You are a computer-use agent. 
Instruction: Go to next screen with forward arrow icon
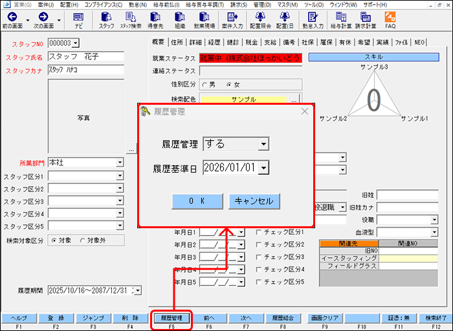click(43, 20)
